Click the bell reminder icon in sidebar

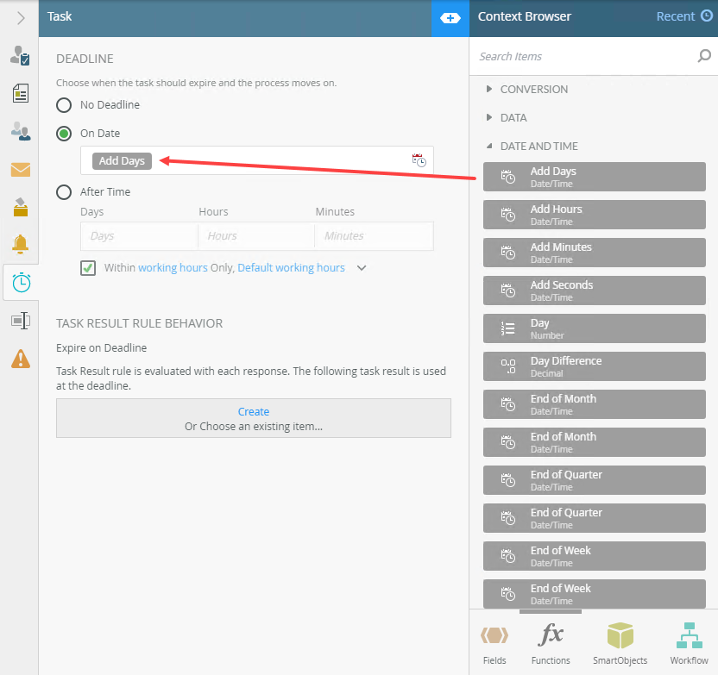pyautogui.click(x=20, y=244)
